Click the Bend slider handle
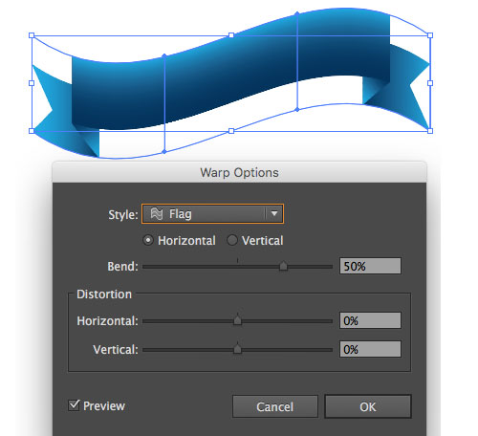This screenshot has width=478, height=436. pyautogui.click(x=283, y=266)
